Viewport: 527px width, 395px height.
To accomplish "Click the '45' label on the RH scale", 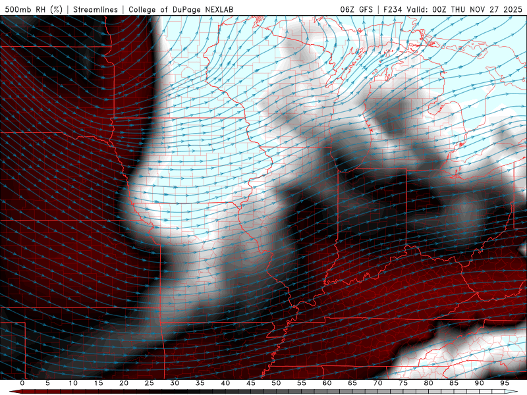I will point(251,383).
